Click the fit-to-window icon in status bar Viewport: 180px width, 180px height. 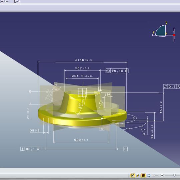pyautogui.click(x=149, y=175)
